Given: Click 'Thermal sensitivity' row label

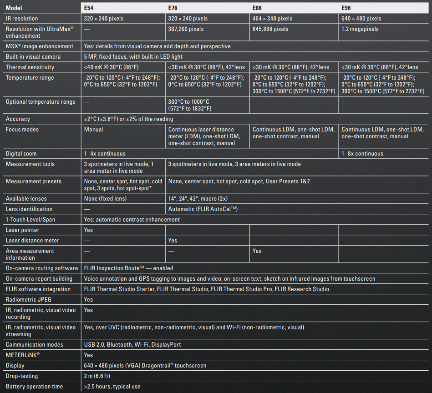Looking at the screenshot, I should click(x=30, y=67).
